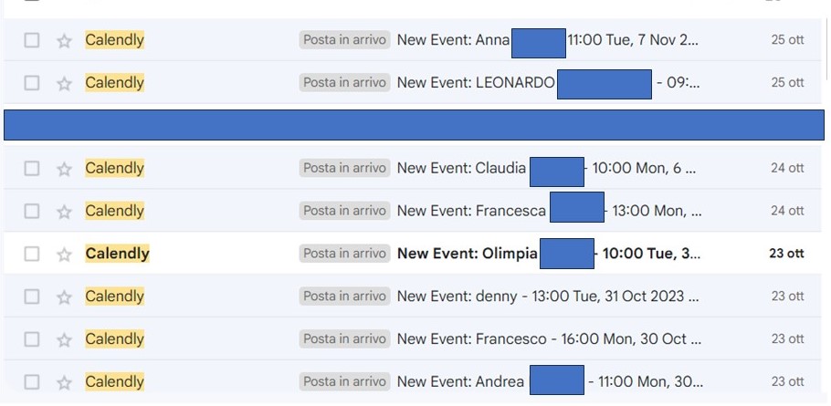Star the Calendly email from Anna
The width and height of the screenshot is (831, 406).
click(x=64, y=40)
